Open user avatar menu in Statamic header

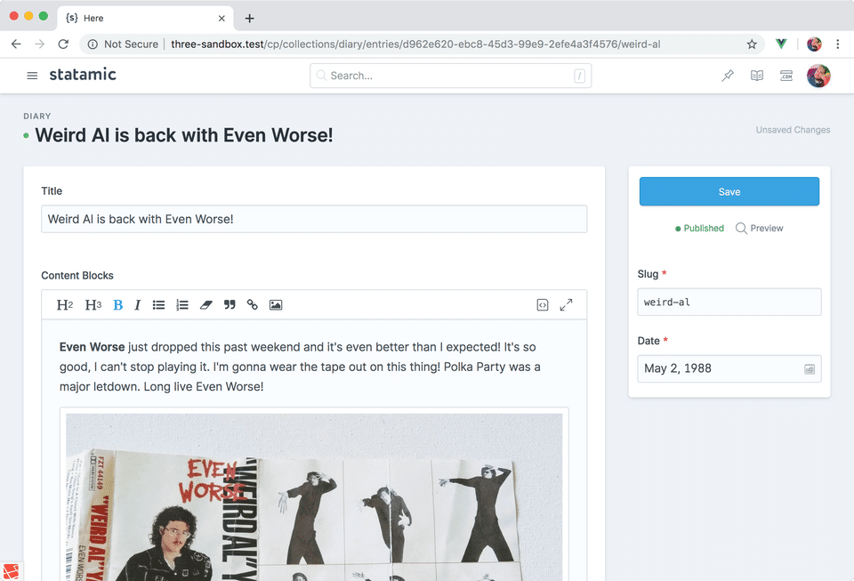(x=818, y=76)
